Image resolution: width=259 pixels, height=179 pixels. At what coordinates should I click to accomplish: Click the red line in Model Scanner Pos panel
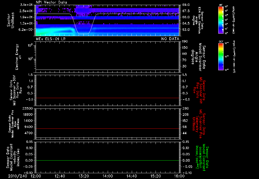click(107, 128)
